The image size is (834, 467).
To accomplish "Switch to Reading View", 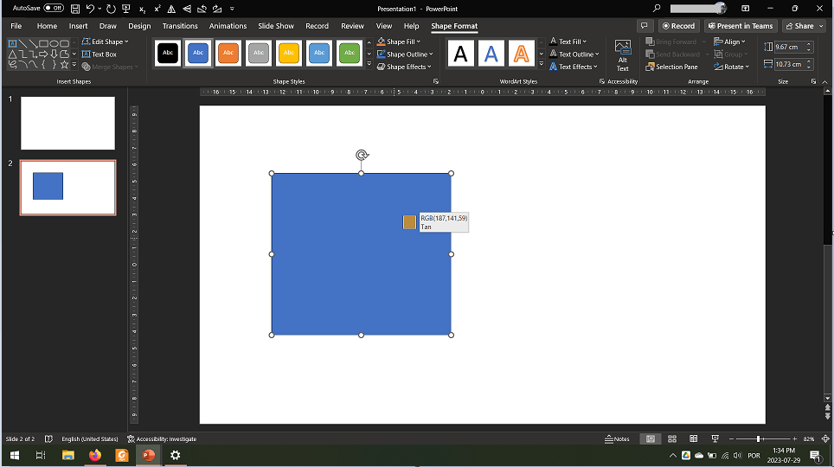I will click(x=694, y=438).
